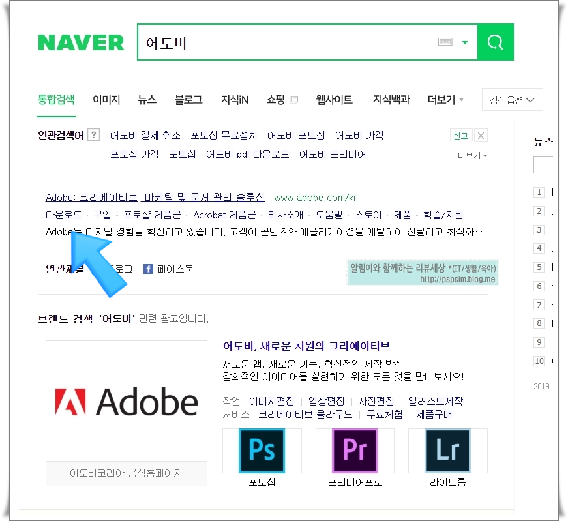Click the Acrobat 제품군 sublink
This screenshot has height=521, width=568.
[224, 215]
